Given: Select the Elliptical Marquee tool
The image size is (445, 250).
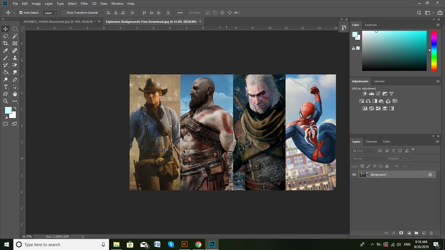Looking at the screenshot, I should (15, 29).
